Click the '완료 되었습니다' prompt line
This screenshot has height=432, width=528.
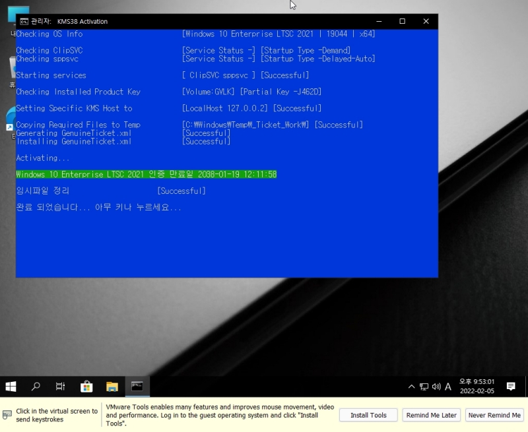(x=98, y=207)
